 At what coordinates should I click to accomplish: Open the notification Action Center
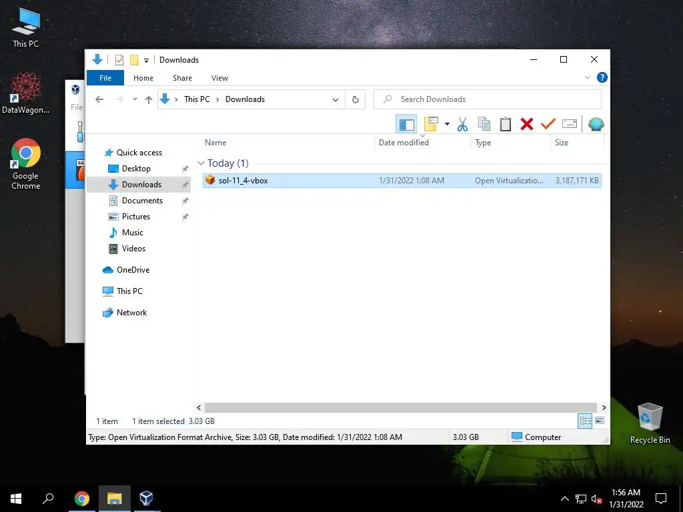[661, 499]
